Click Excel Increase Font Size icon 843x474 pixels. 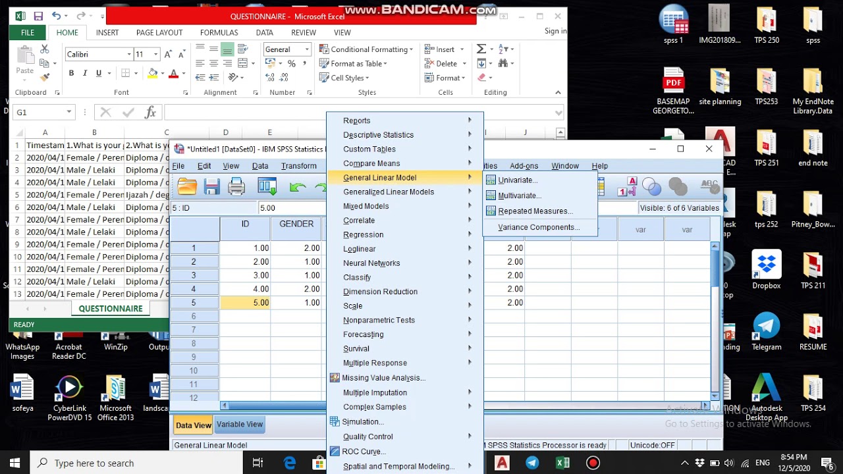(168, 54)
